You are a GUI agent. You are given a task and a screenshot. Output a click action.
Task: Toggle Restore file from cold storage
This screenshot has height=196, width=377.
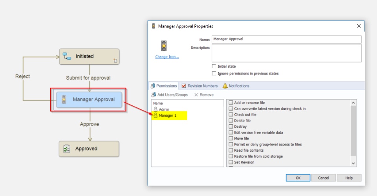click(231, 156)
